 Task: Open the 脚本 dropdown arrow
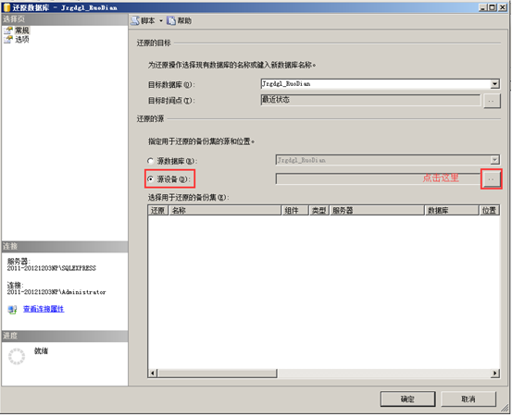[161, 21]
